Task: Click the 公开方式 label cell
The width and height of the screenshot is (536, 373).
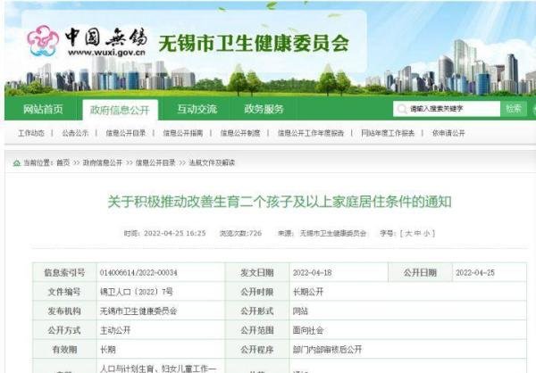Action: (64, 330)
